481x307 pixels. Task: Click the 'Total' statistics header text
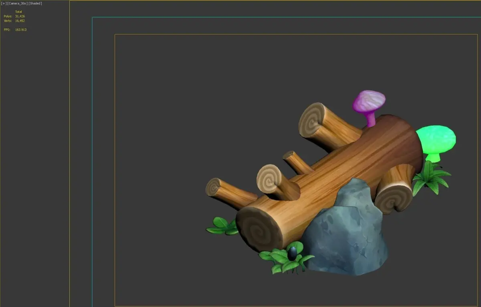click(18, 12)
